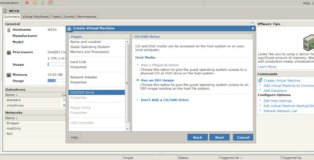Image resolution: width=314 pixels, height=160 pixels.
Task: Open the Tasks tab
Action: (x=56, y=17)
